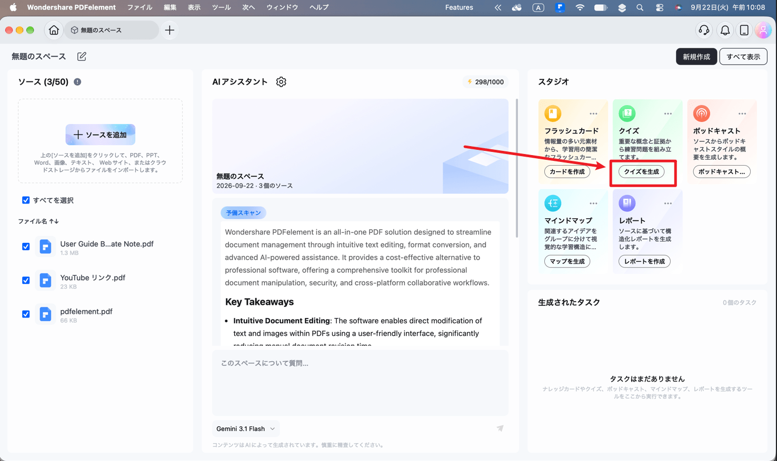
Task: Send the question with paper plane icon
Action: [x=500, y=428]
